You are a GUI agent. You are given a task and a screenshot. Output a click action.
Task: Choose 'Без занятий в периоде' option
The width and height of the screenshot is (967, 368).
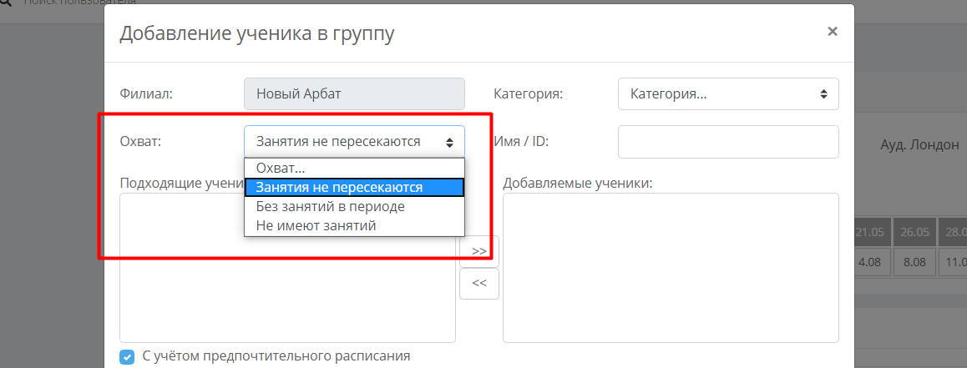click(355, 206)
